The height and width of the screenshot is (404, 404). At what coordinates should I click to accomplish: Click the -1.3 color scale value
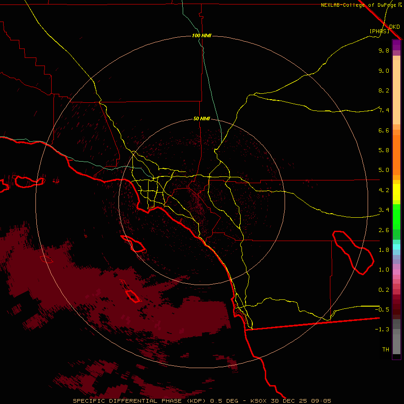point(382,329)
